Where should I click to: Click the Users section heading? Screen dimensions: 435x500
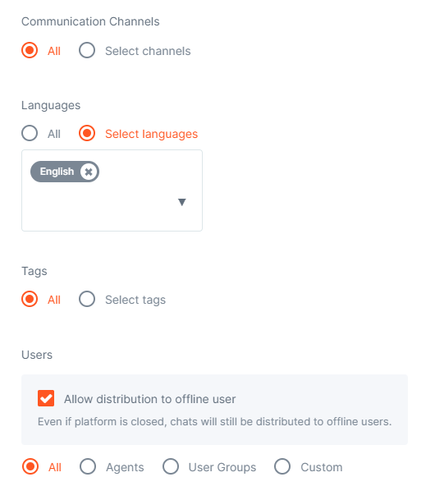tap(37, 355)
